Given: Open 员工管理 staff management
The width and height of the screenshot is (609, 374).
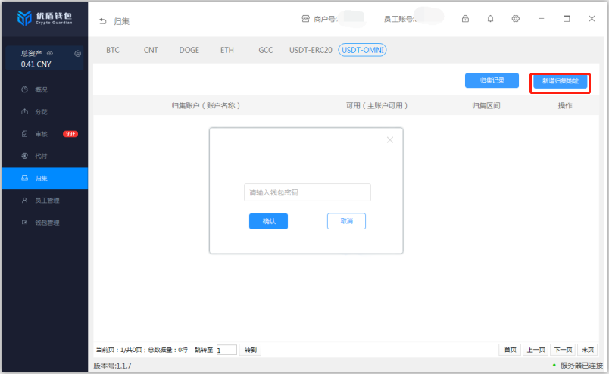Looking at the screenshot, I should (45, 201).
